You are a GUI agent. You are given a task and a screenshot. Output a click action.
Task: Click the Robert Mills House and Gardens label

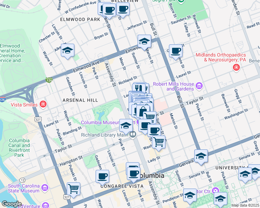(173, 86)
